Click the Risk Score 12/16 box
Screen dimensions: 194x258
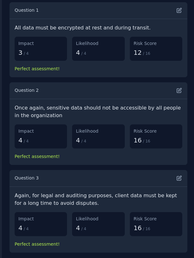156,49
